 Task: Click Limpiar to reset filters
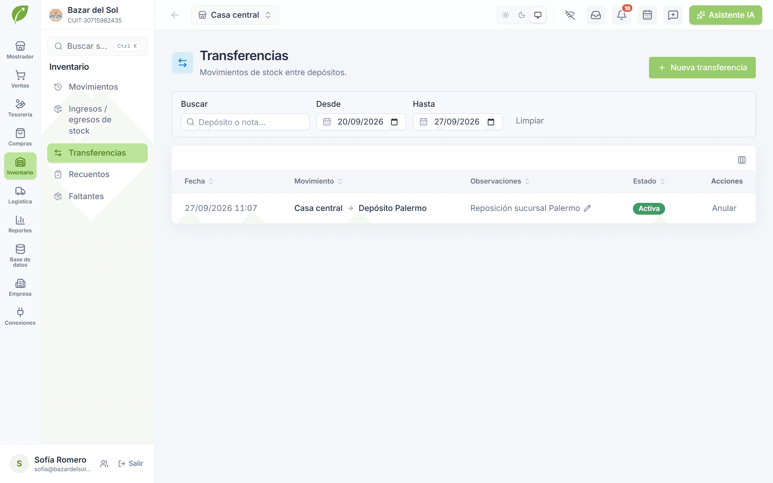[x=530, y=121]
